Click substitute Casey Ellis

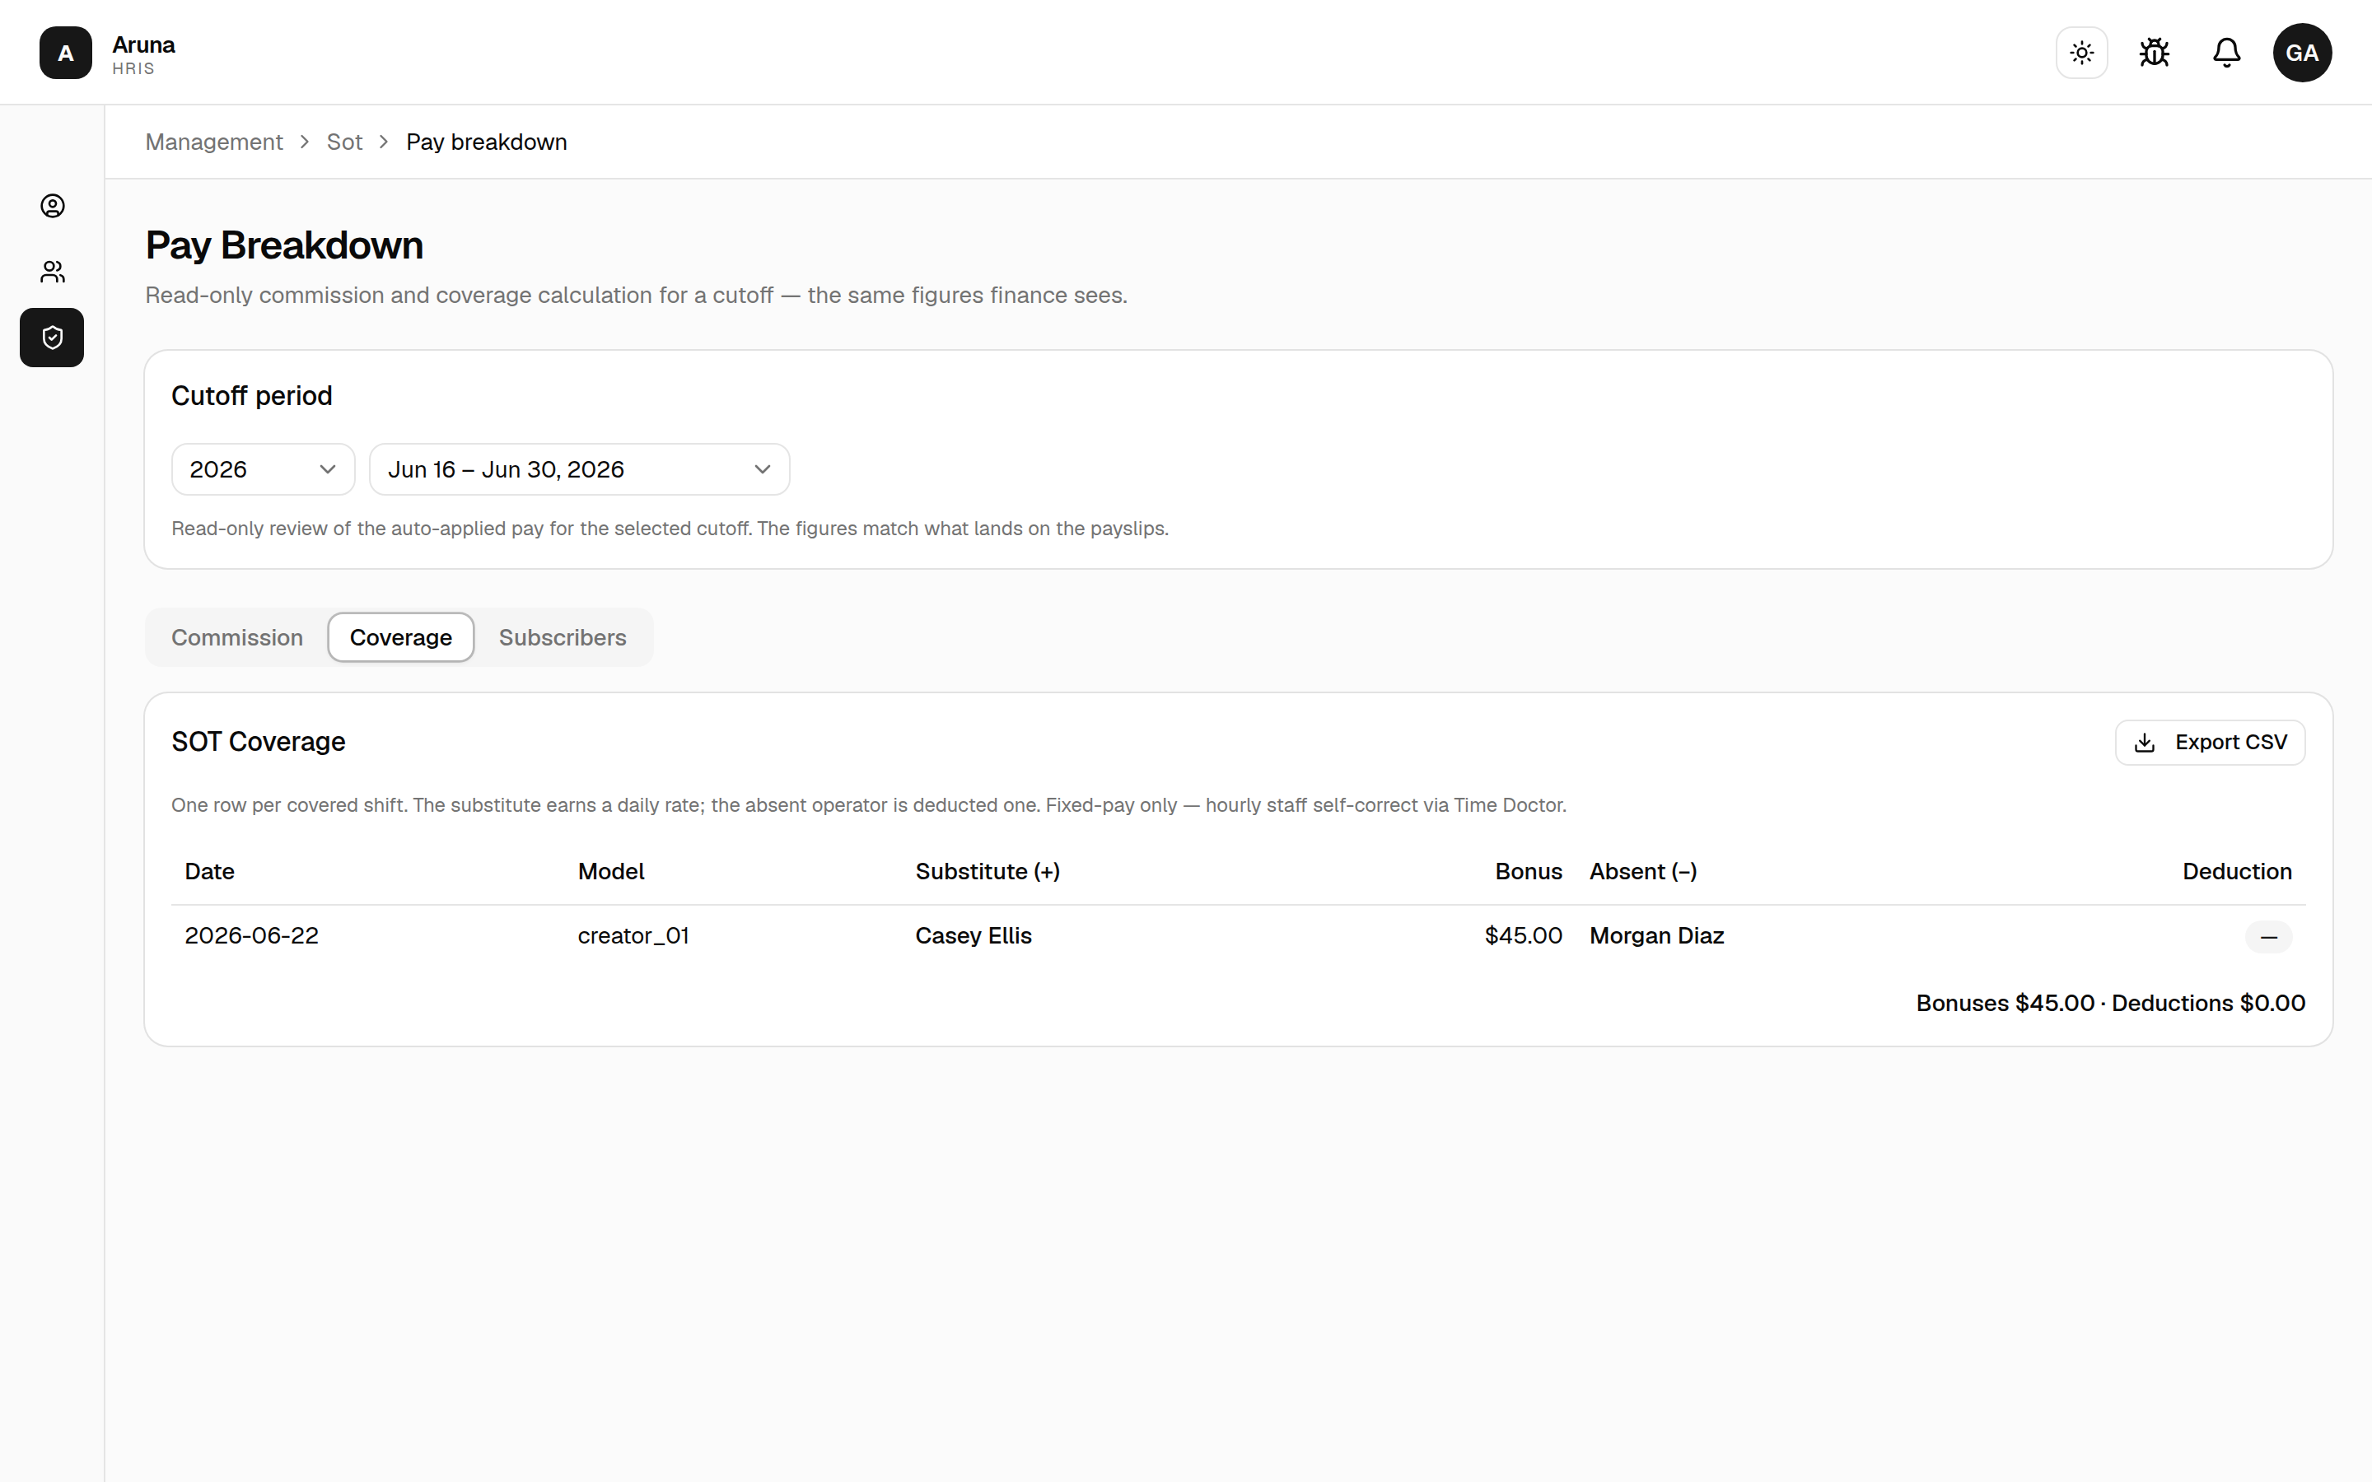click(x=974, y=936)
